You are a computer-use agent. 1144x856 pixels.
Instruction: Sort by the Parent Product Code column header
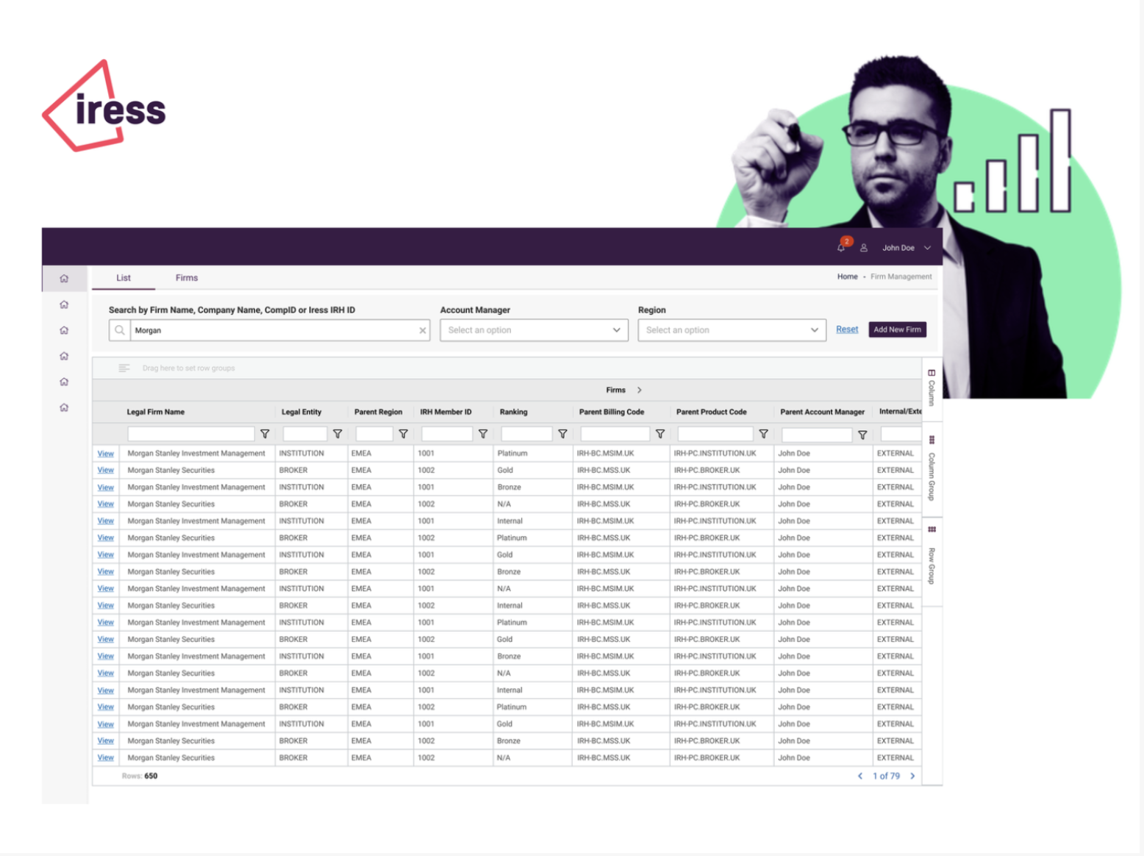[x=712, y=412]
